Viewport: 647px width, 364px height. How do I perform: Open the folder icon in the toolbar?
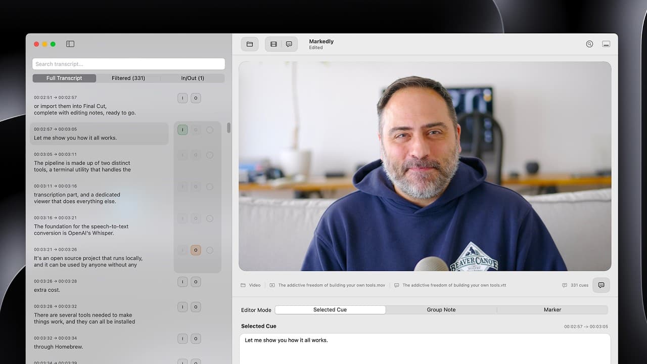pyautogui.click(x=250, y=44)
